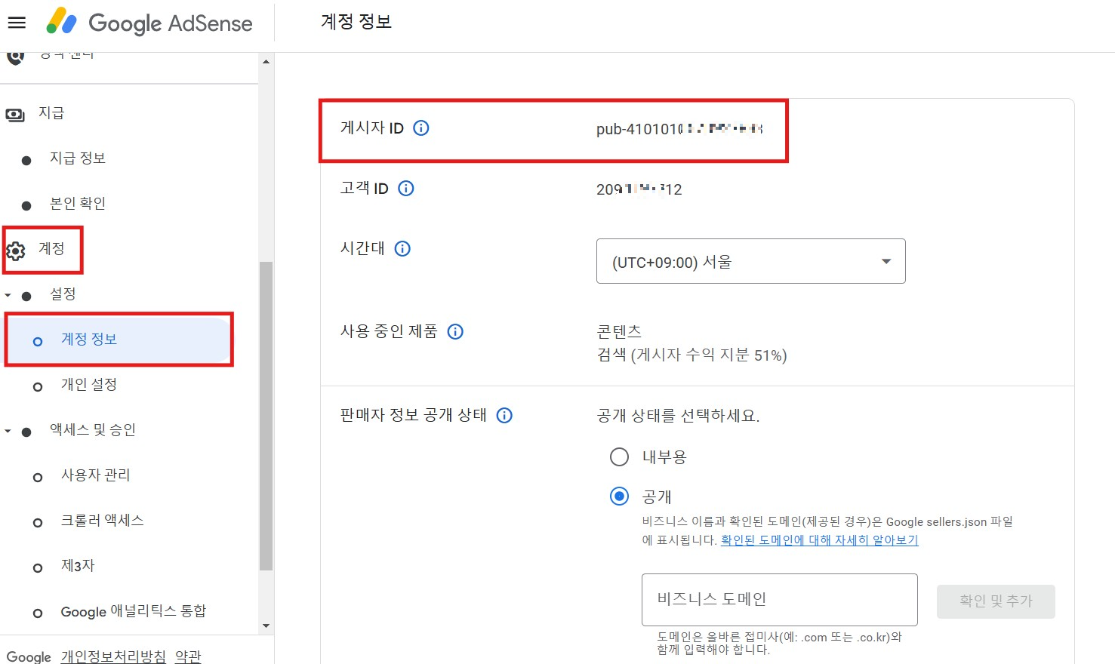Click the 계정 gear icon in sidebar
1115x664 pixels.
tap(15, 250)
